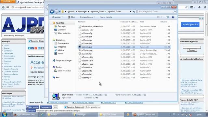The width and height of the screenshot is (208, 117).
Task: Select Equipo in navigation pane
Action: (59, 67)
